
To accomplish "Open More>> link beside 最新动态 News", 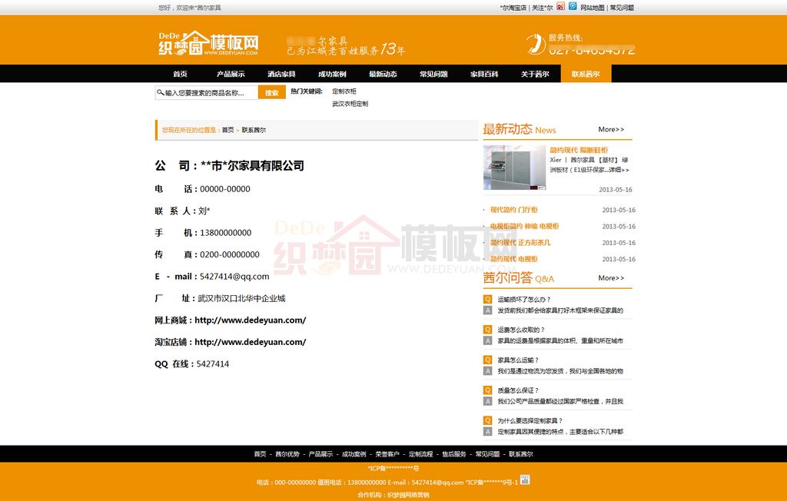I will point(611,130).
